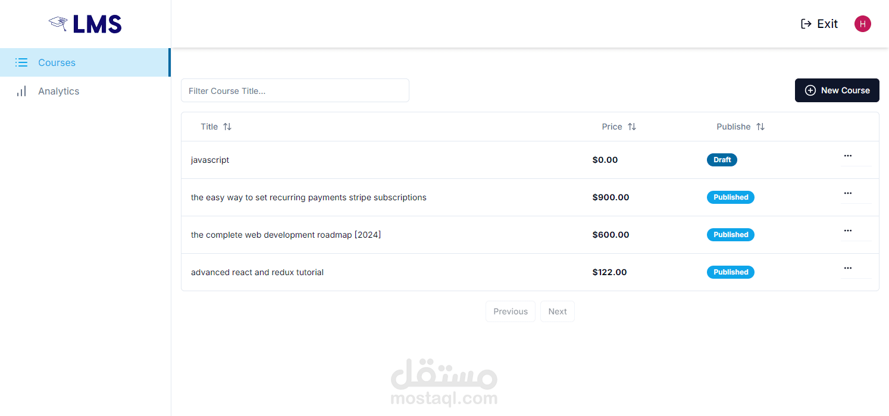Click the LMS logo text
889x416 pixels.
point(97,24)
